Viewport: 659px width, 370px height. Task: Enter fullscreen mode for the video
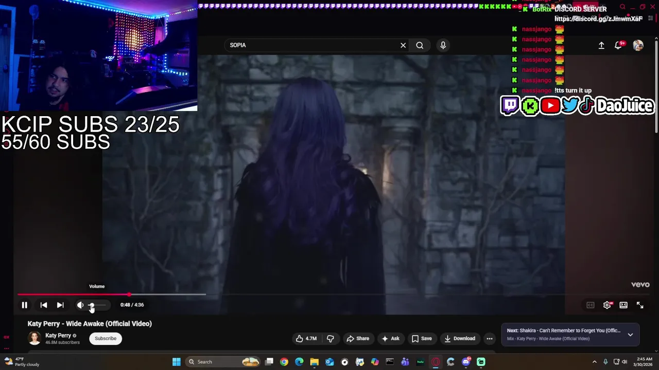click(640, 305)
